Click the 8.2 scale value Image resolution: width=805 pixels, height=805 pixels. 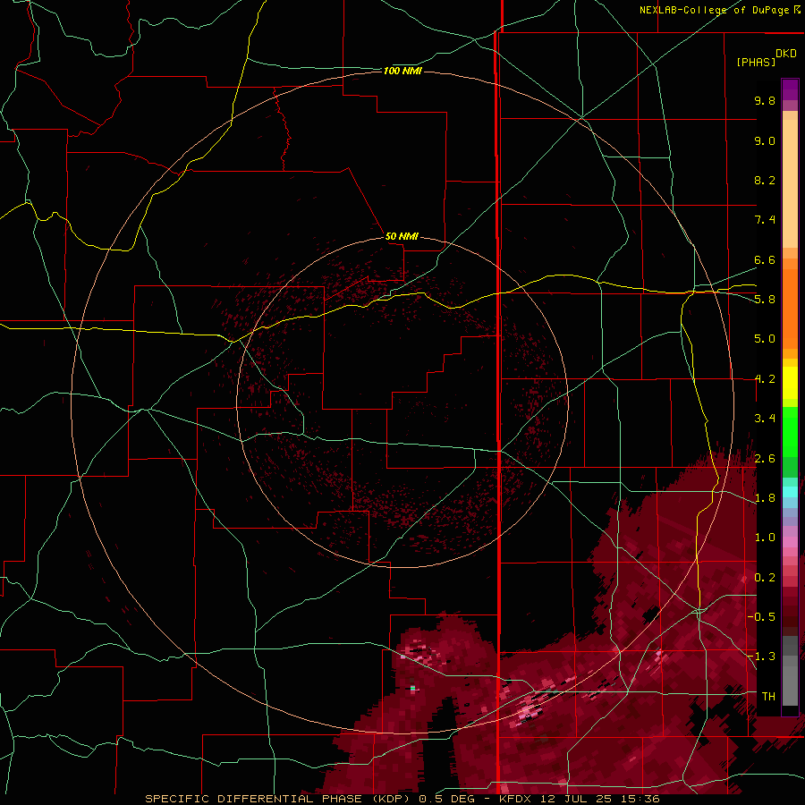(765, 180)
